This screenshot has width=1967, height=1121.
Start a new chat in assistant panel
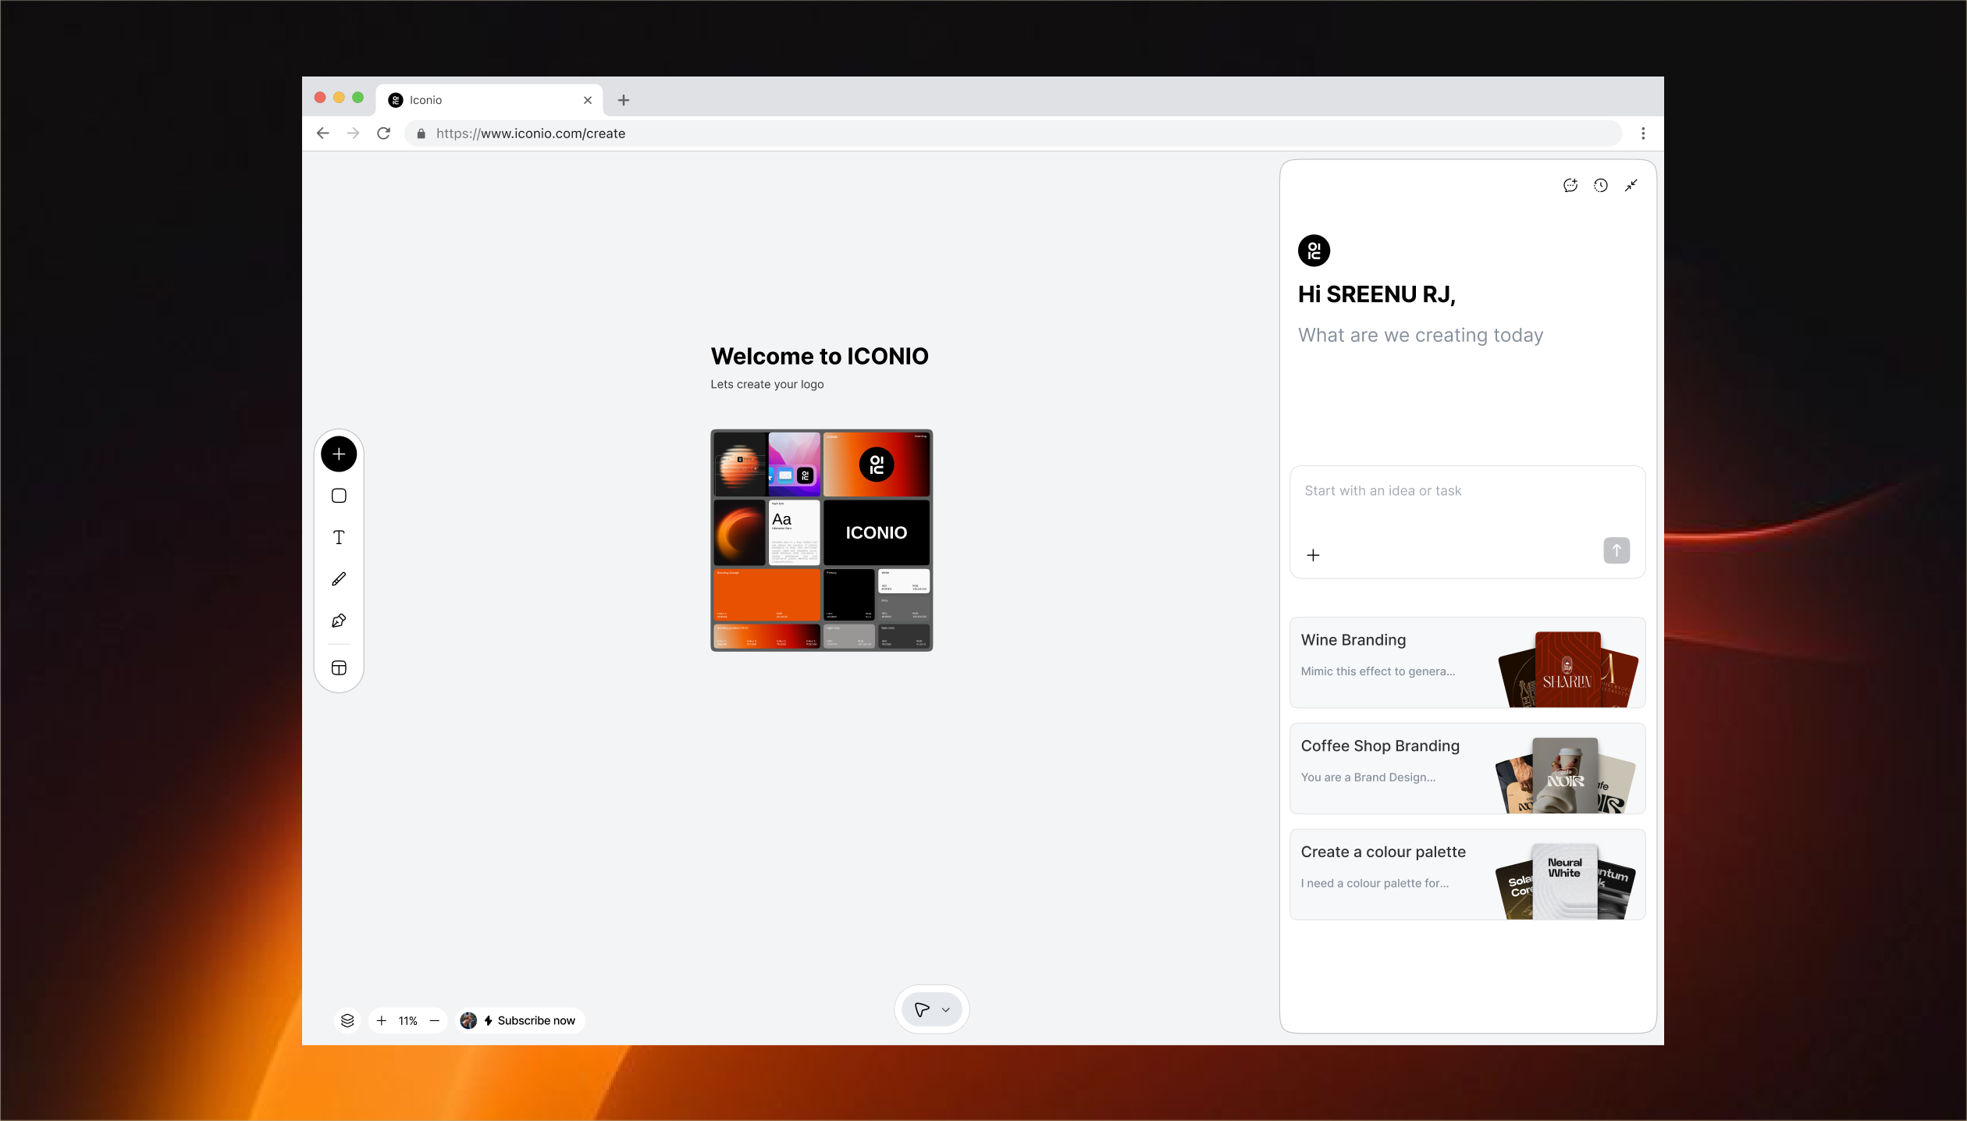[x=1570, y=185]
